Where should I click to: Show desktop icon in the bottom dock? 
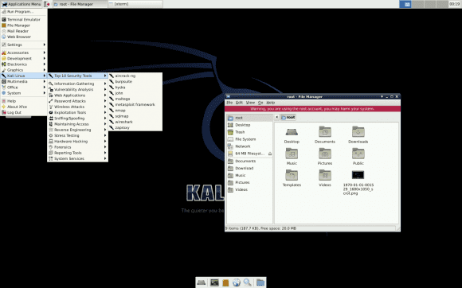[x=202, y=282]
